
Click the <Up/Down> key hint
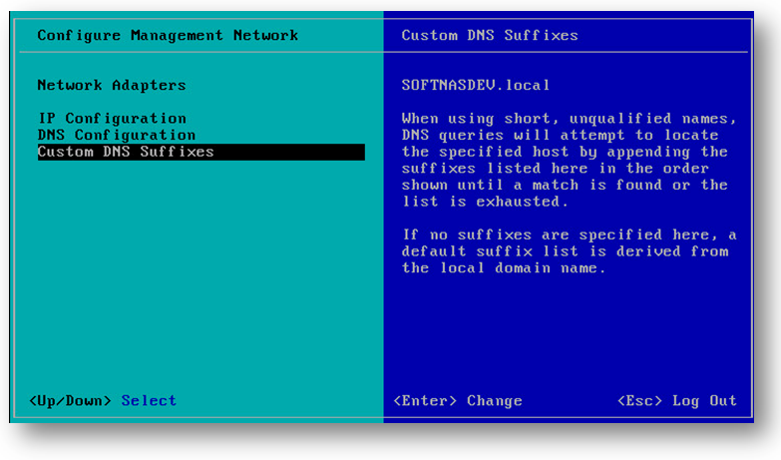70,401
